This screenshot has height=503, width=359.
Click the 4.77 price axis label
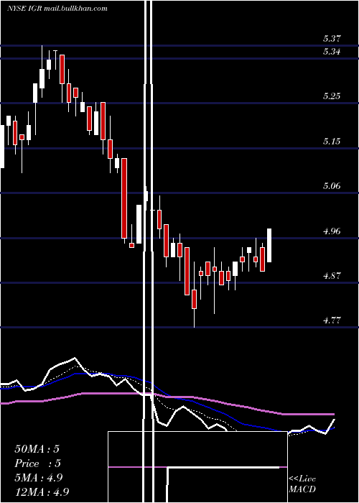point(332,320)
